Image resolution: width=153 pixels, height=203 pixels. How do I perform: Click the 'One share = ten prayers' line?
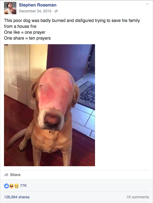point(27,38)
